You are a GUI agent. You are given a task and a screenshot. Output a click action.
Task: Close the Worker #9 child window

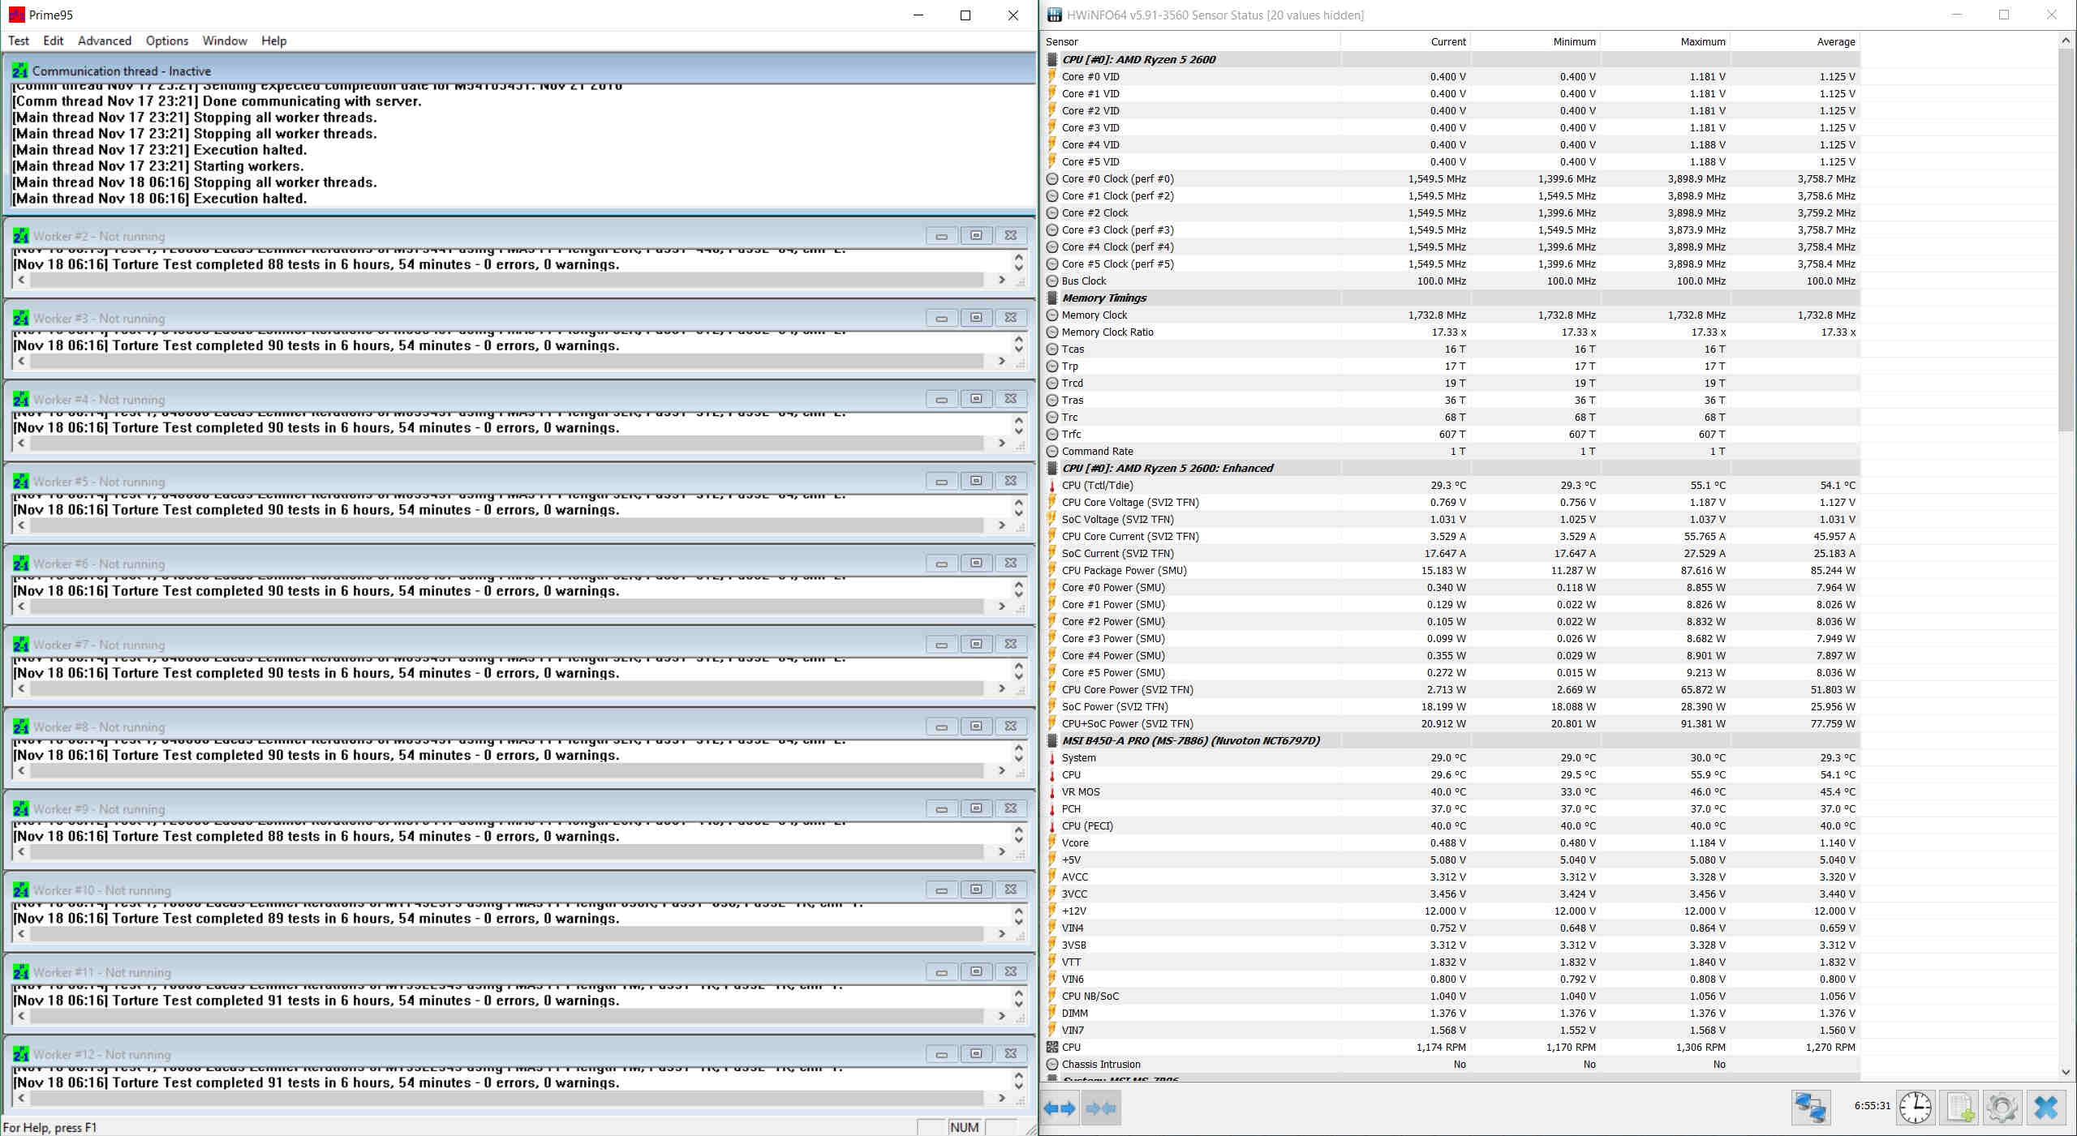point(1010,808)
